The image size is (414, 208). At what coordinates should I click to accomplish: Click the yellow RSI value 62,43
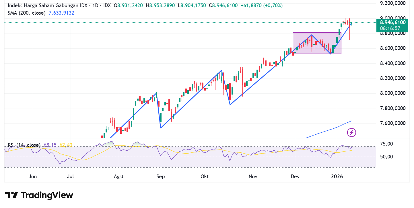(x=66, y=145)
